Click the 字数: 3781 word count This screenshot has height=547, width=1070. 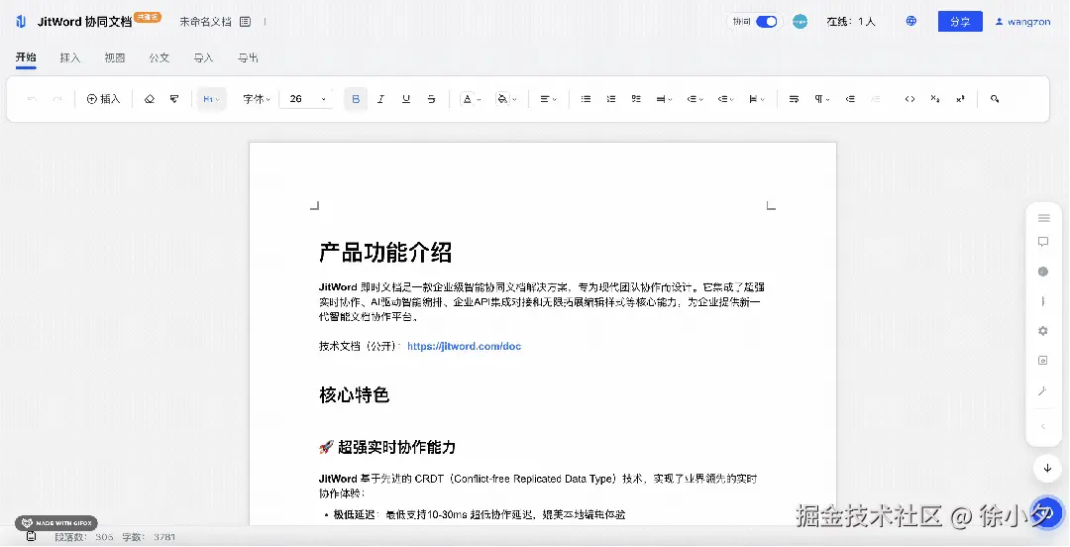[x=149, y=537]
